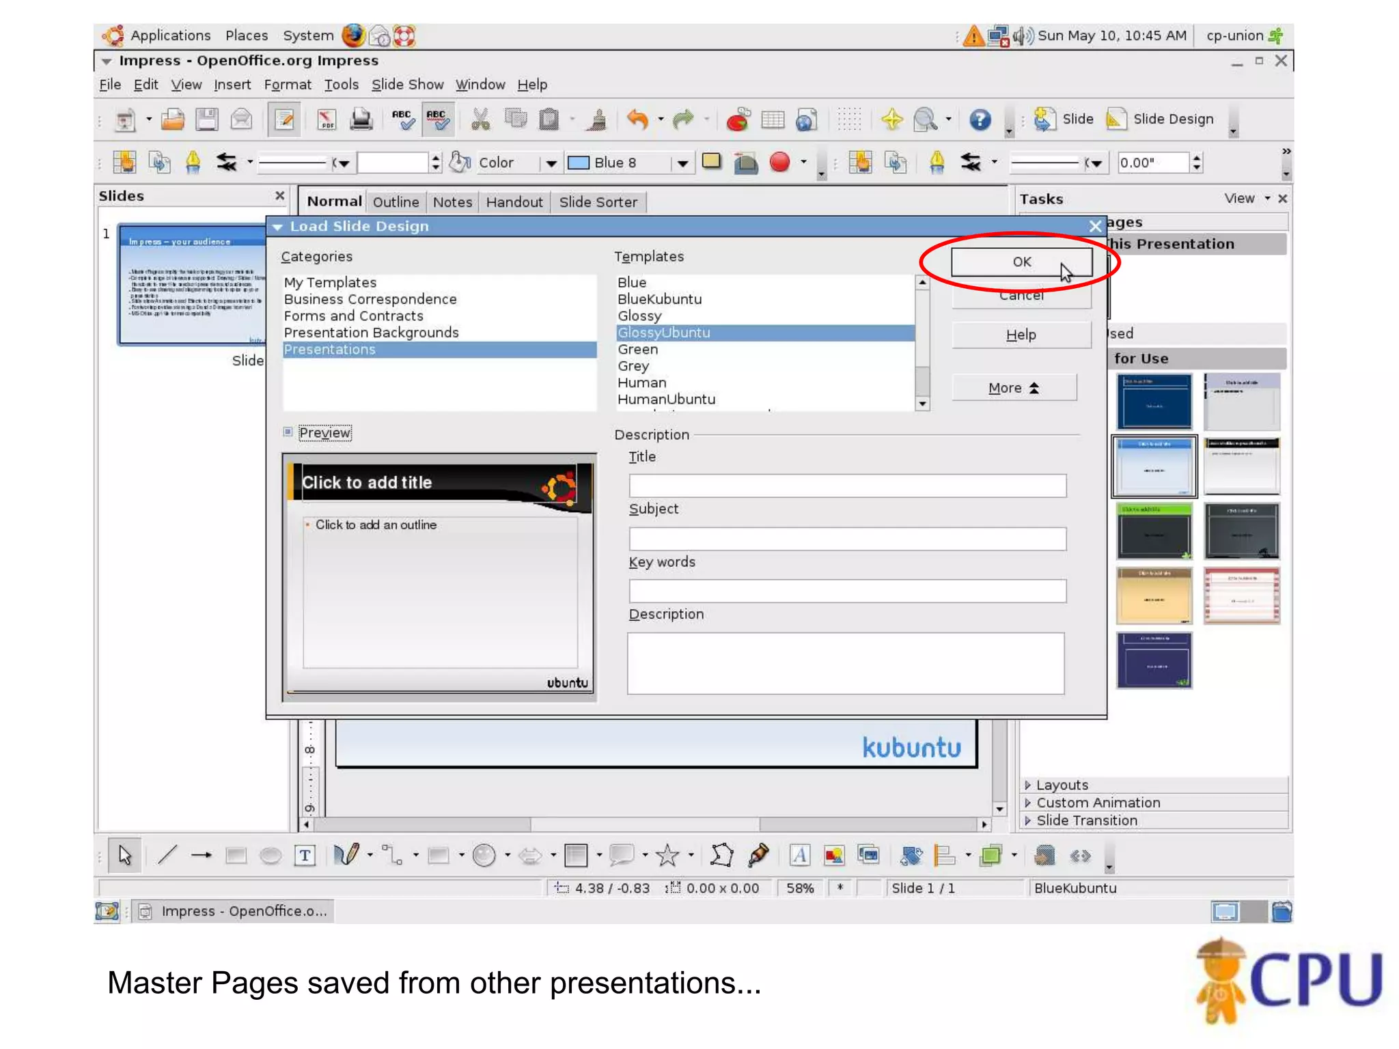Select the arrow Select tool

tap(125, 855)
